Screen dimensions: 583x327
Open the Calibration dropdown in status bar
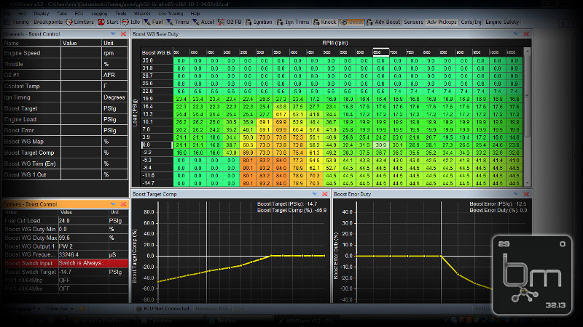point(60,308)
